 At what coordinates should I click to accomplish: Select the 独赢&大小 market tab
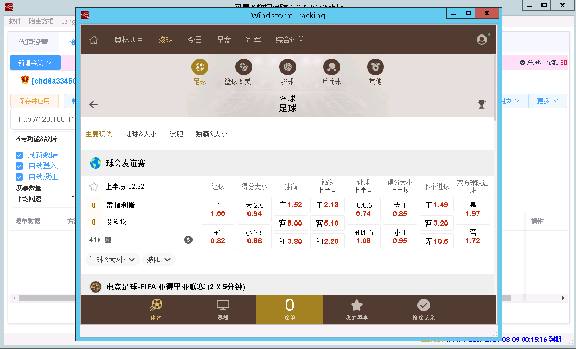point(211,134)
